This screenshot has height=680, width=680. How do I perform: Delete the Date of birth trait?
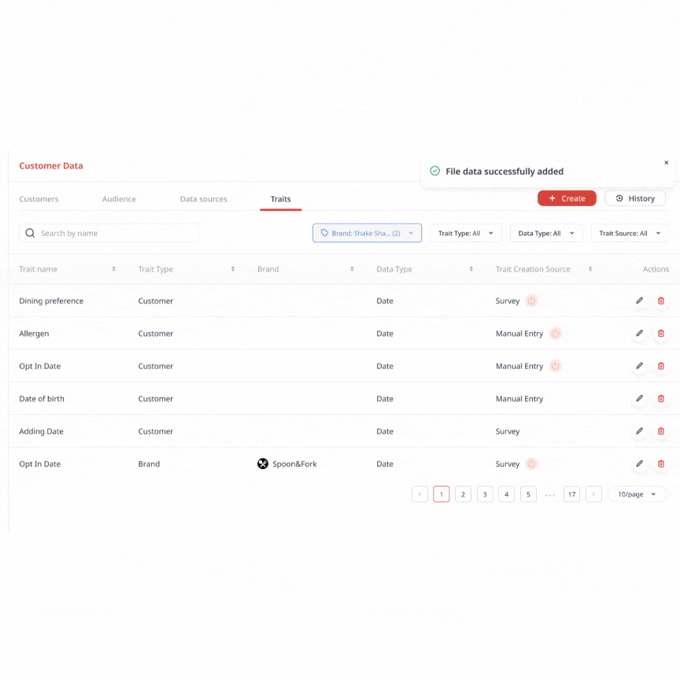(x=661, y=398)
